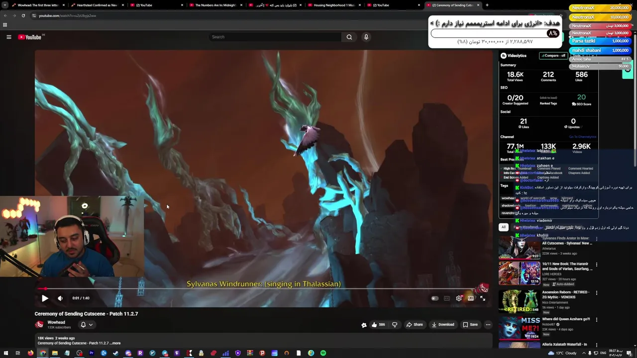Open the 10/11 New Book: The Haranir video
Viewport: 637px width, 358px height.
[x=520, y=273]
